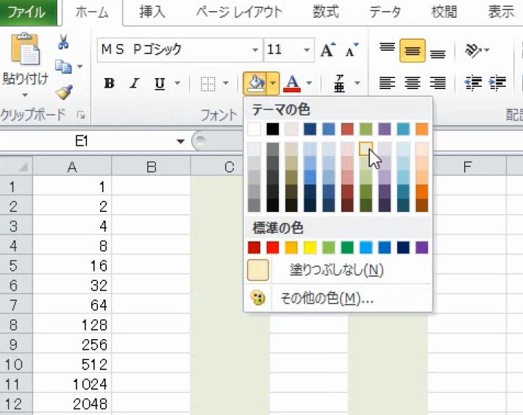
Task: Pick standard yellow color swatch
Action: (x=310, y=247)
